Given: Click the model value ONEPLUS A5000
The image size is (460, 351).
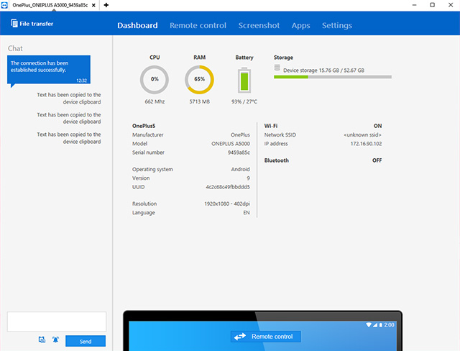Looking at the screenshot, I should 231,144.
